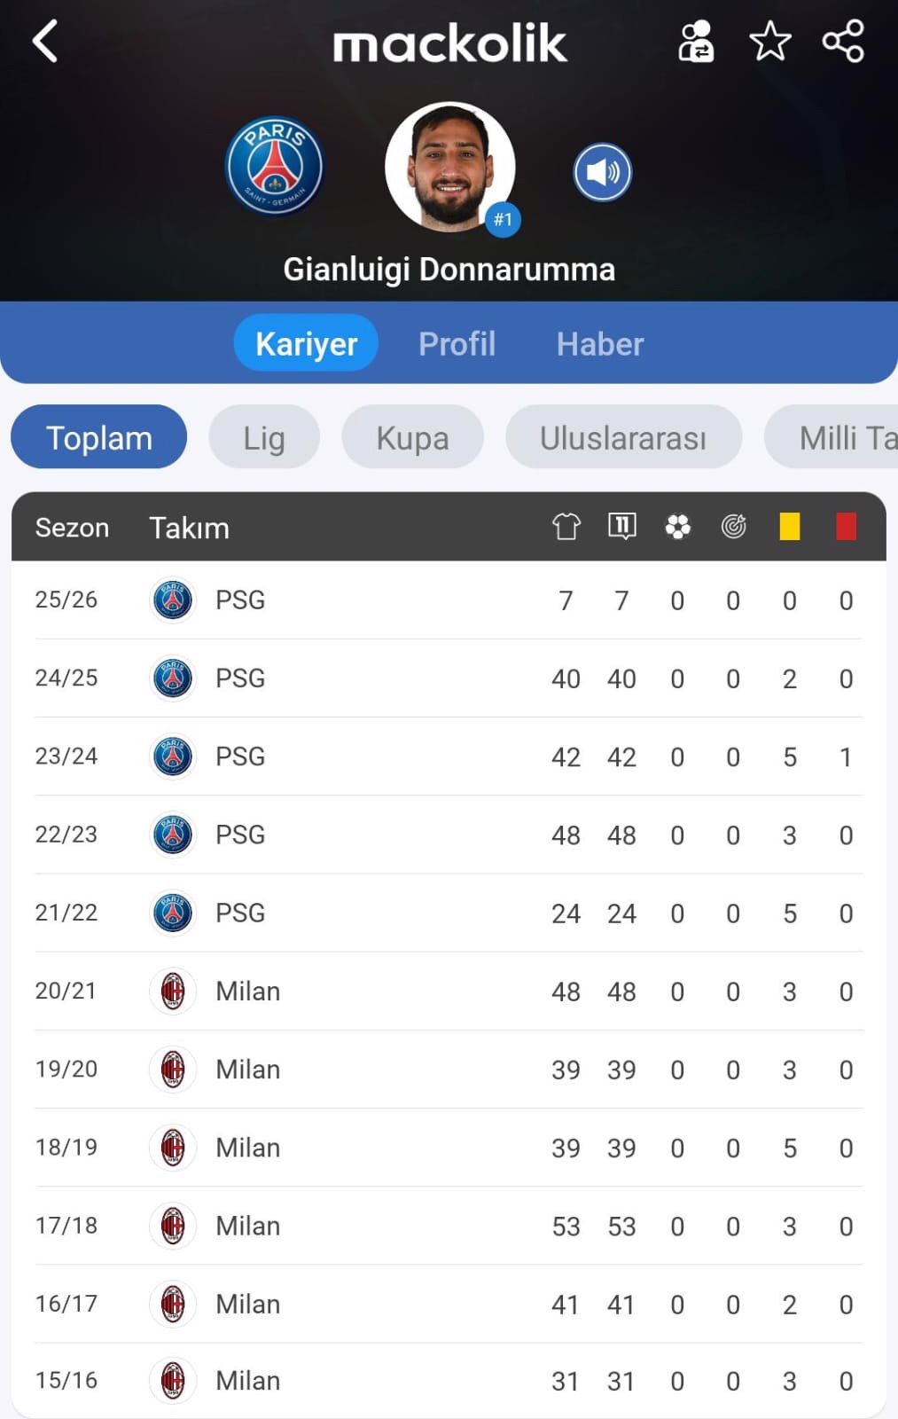Tap Donarumma's profile photo
The image size is (898, 1419).
pyautogui.click(x=450, y=168)
